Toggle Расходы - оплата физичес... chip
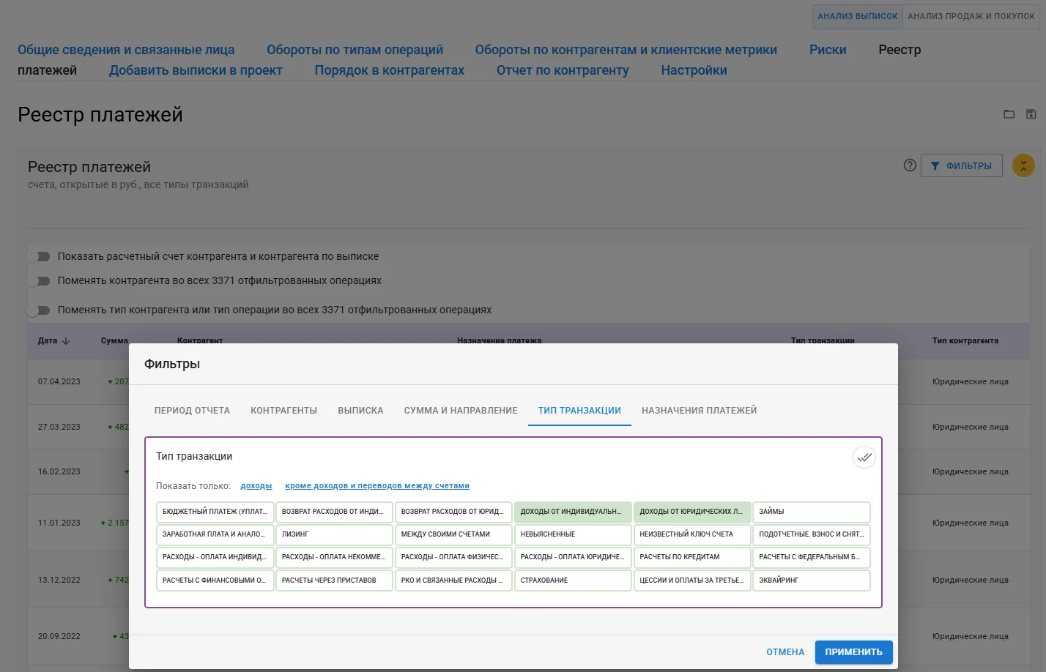 [x=453, y=557]
